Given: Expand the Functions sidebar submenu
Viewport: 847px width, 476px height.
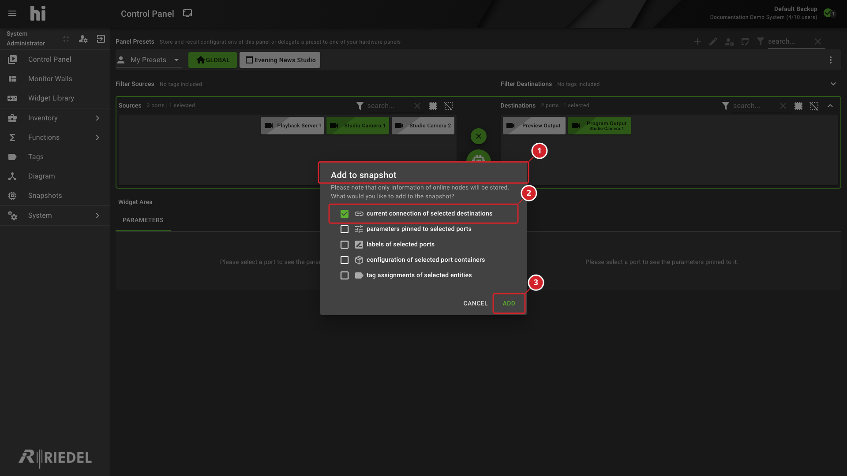Looking at the screenshot, I should pyautogui.click(x=97, y=138).
